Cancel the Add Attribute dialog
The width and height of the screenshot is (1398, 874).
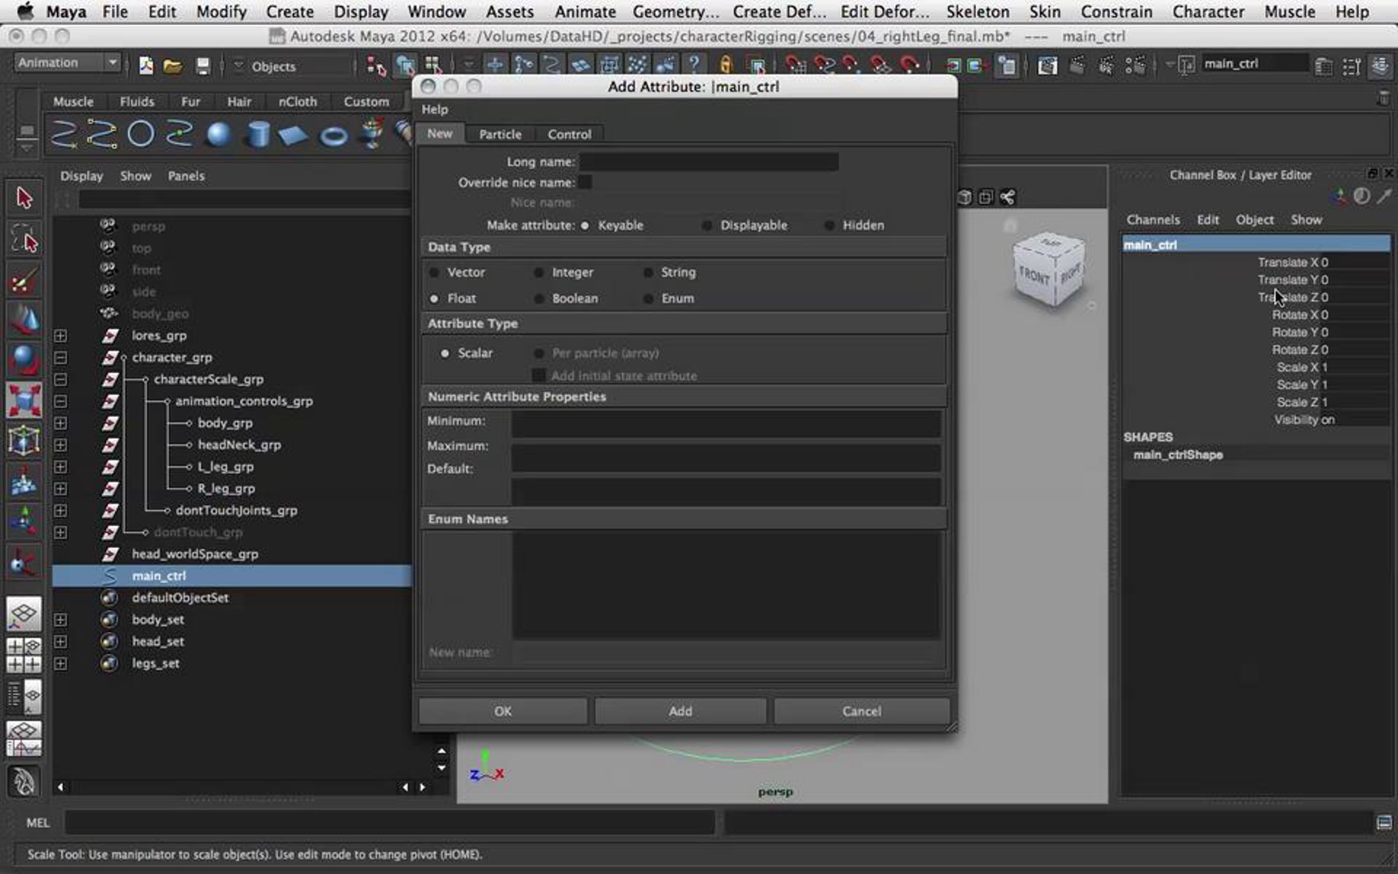coord(861,711)
